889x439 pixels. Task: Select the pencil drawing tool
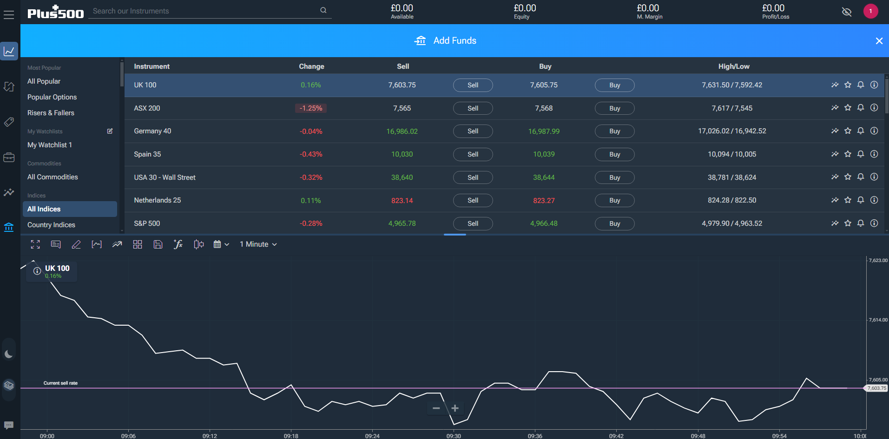76,244
